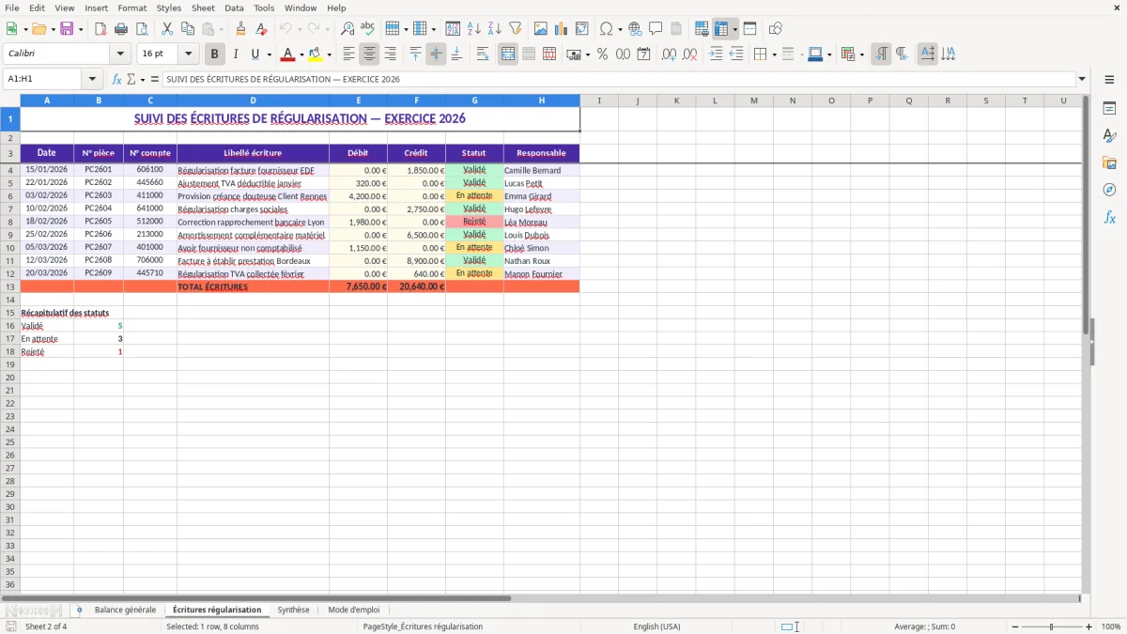1127x634 pixels.
Task: Export directly as PDF
Action: point(100,29)
